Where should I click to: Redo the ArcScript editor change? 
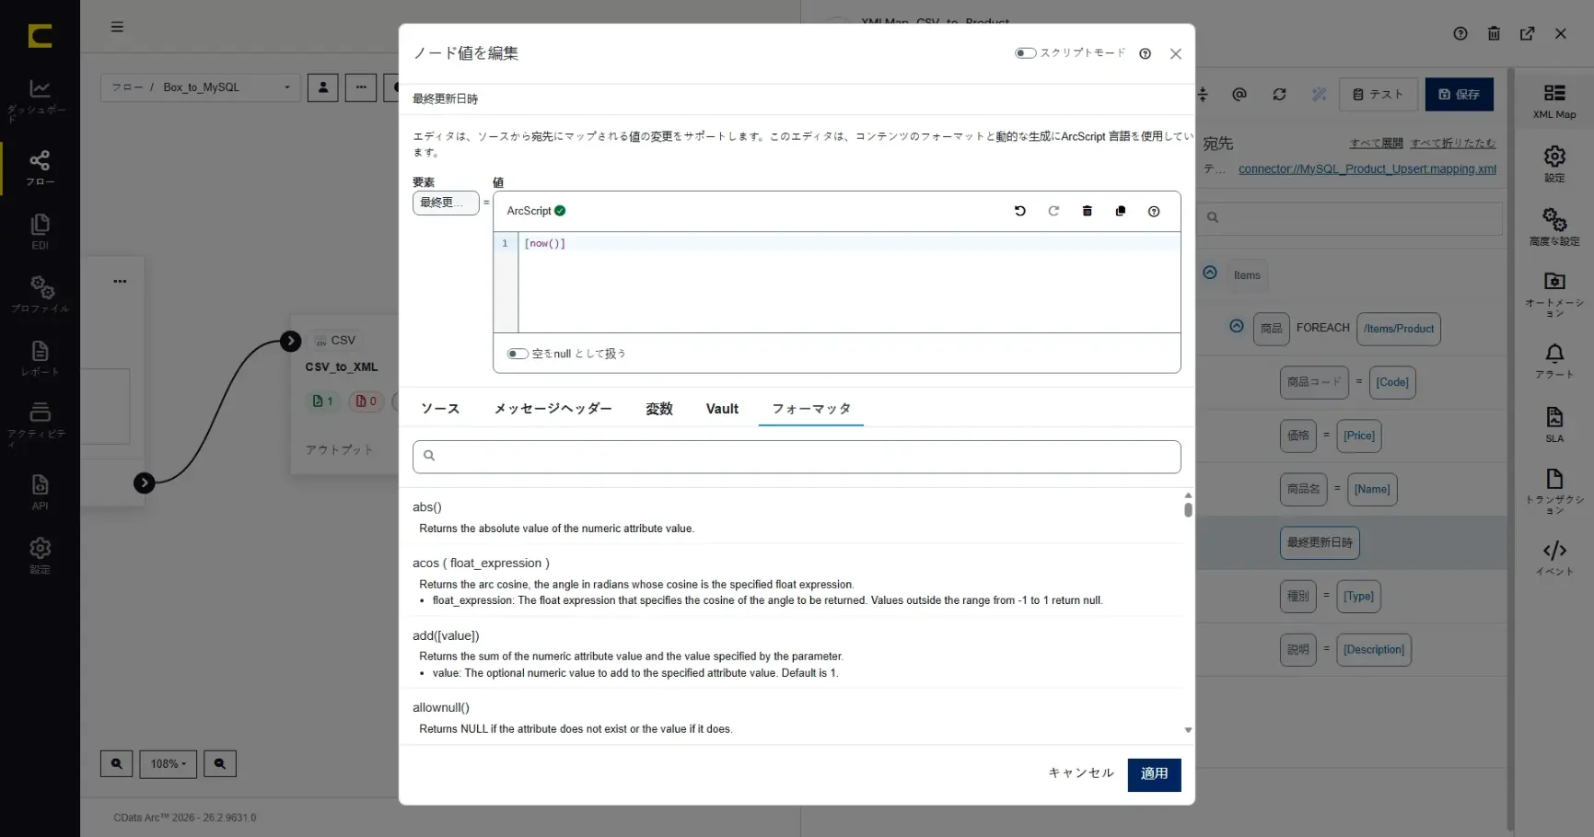click(1053, 211)
